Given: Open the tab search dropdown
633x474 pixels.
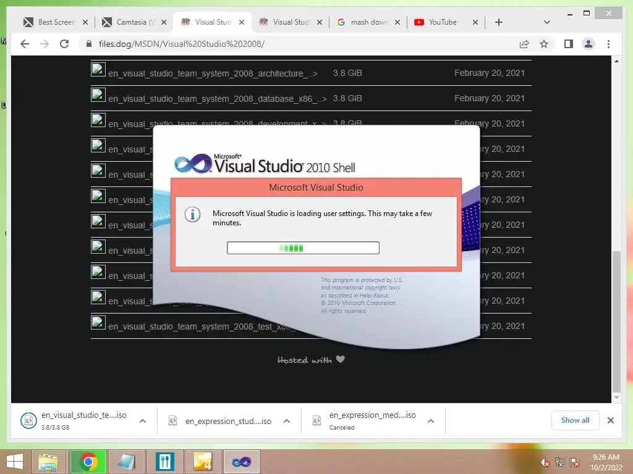Looking at the screenshot, I should 546,22.
